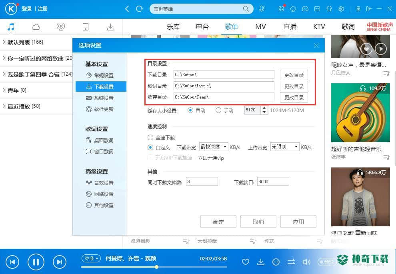Open more options ellipsis in player bar

276,262
